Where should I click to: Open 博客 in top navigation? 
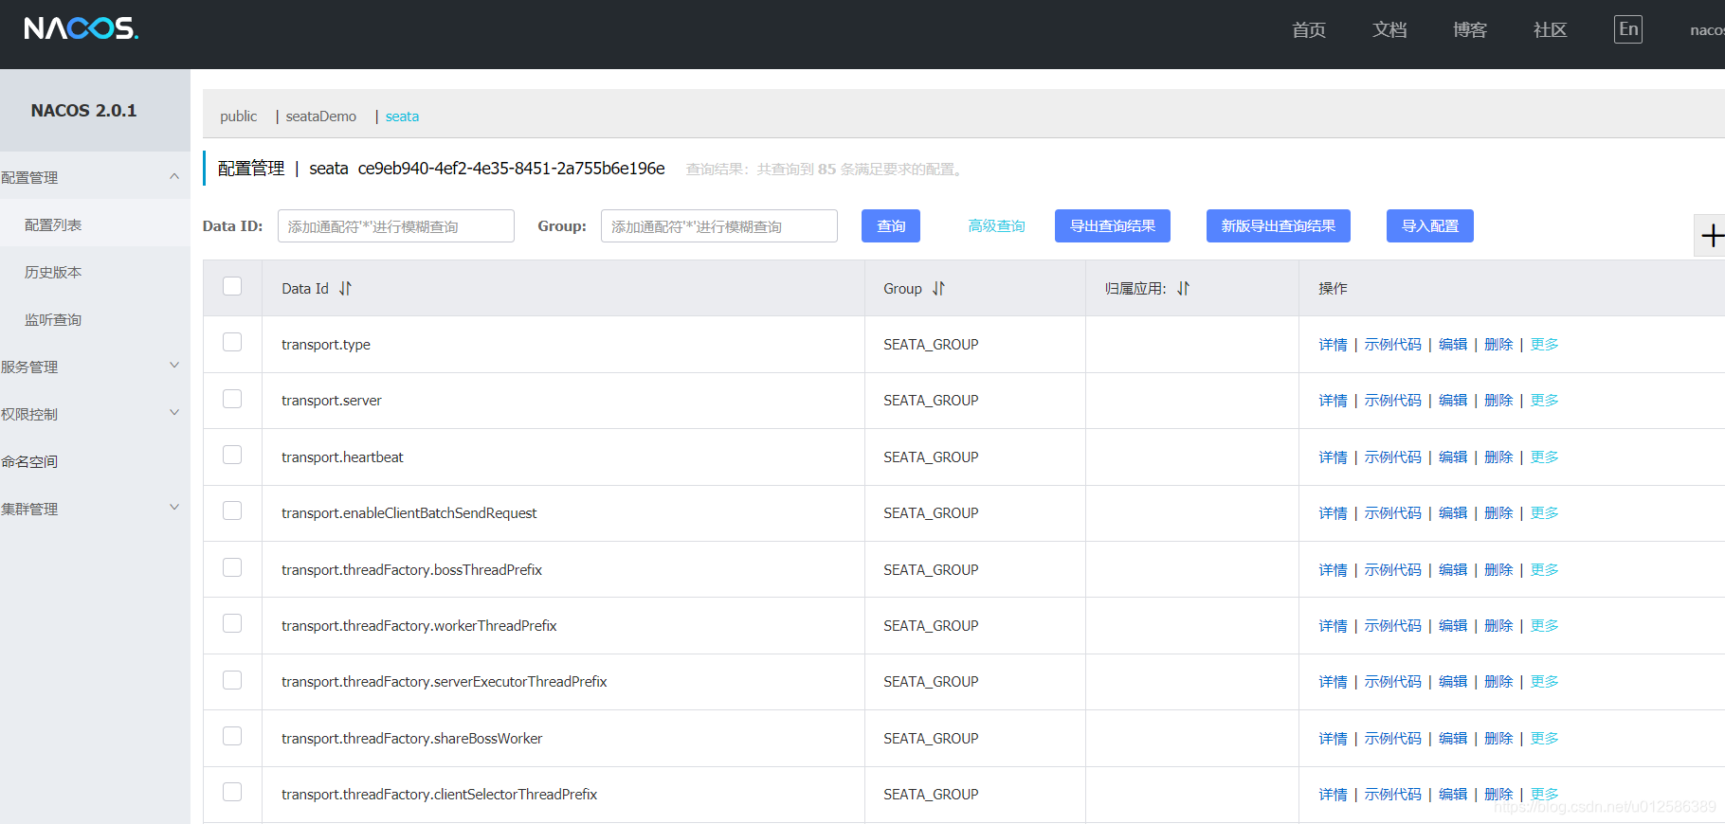(x=1470, y=30)
